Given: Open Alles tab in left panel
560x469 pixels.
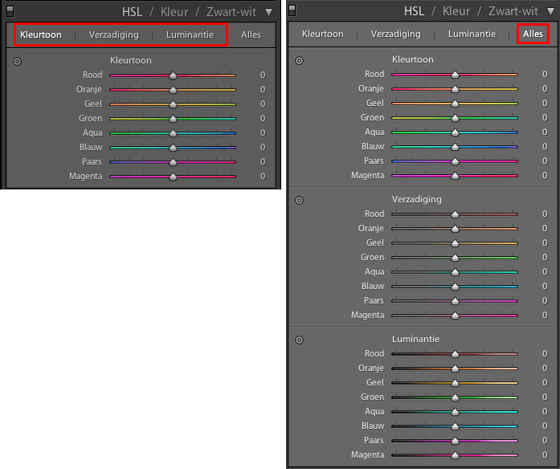Looking at the screenshot, I should [x=251, y=35].
